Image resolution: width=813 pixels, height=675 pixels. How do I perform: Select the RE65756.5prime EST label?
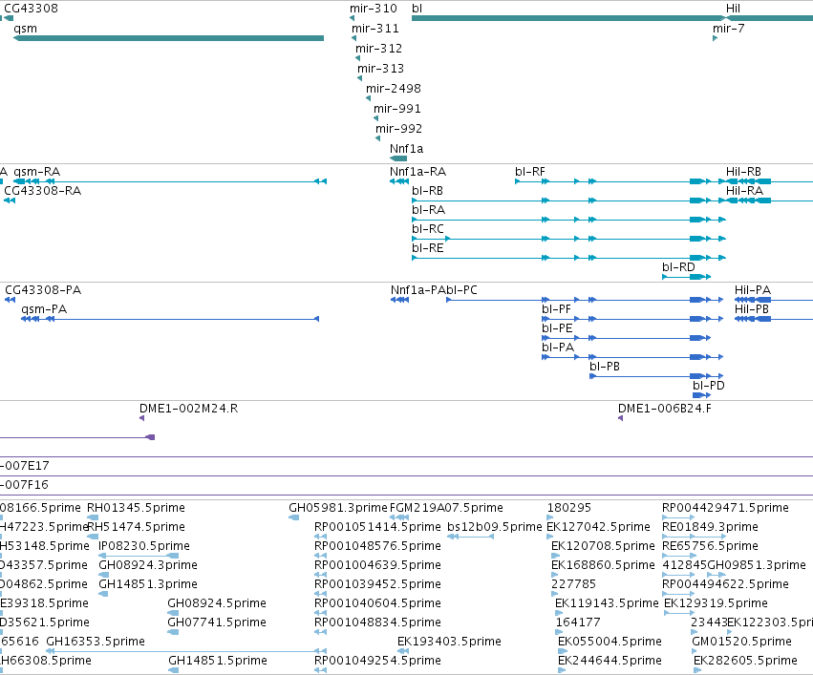711,546
